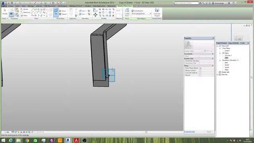This screenshot has height=143, width=254.
Task: Open File Explorer from the taskbar
Action: click(19, 140)
